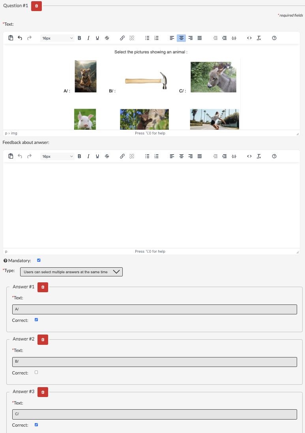Delete Question #1 with the red trash button

[x=36, y=6]
